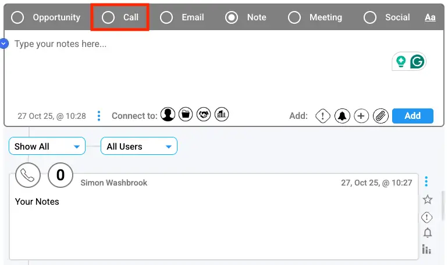Click the handshake opportunity connect icon
Image resolution: width=448 pixels, height=265 pixels.
[x=204, y=115]
